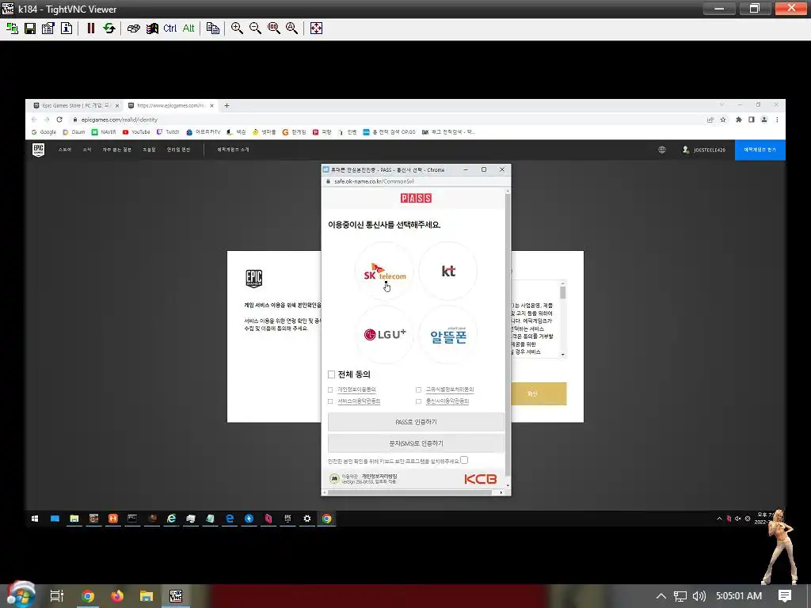Open the JOESTEELE420 account menu
The image size is (811, 608).
(704, 150)
